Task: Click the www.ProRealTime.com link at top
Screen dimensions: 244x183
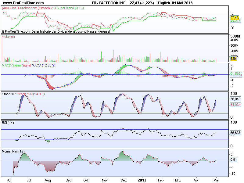Action: pyautogui.click(x=23, y=3)
